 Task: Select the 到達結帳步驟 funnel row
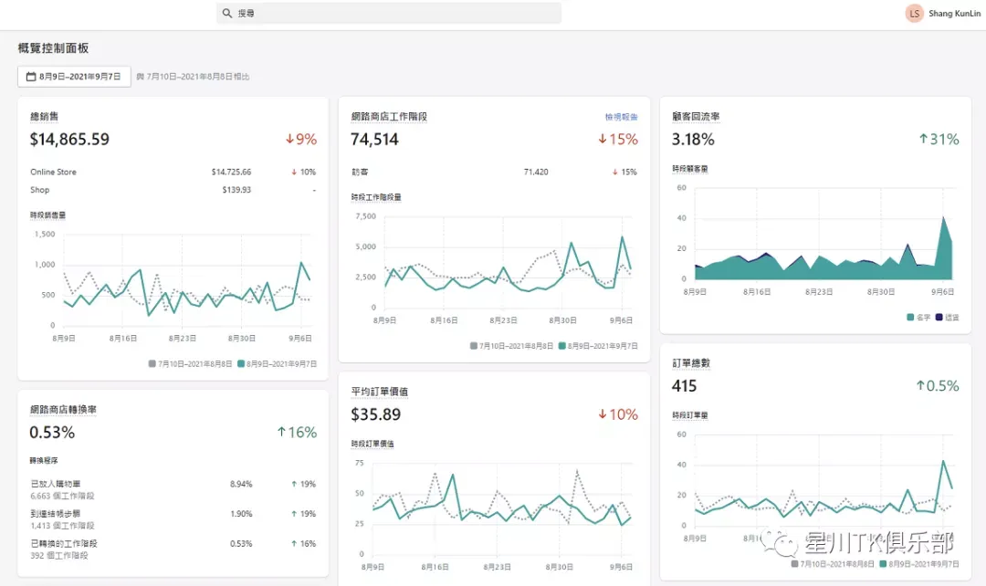pyautogui.click(x=173, y=519)
